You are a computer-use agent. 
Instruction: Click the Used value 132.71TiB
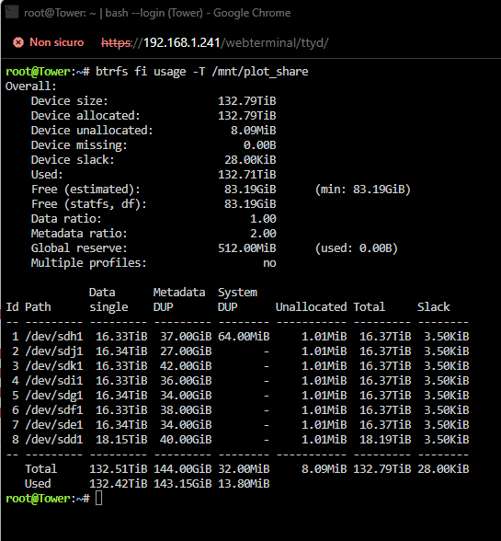(x=247, y=175)
